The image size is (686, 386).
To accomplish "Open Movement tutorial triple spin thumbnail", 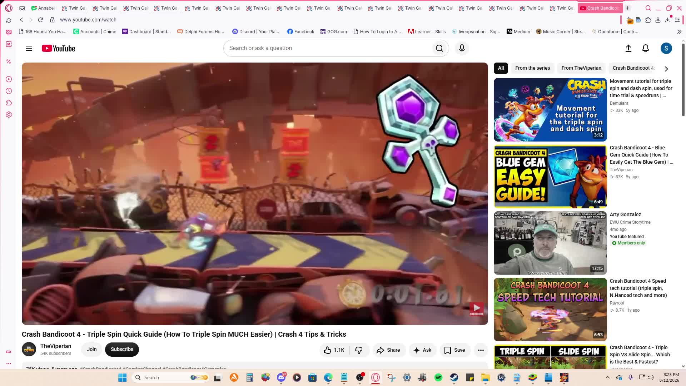I will [550, 110].
